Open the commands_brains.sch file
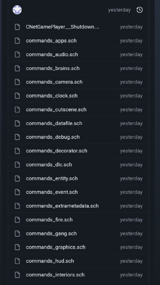 click(53, 68)
